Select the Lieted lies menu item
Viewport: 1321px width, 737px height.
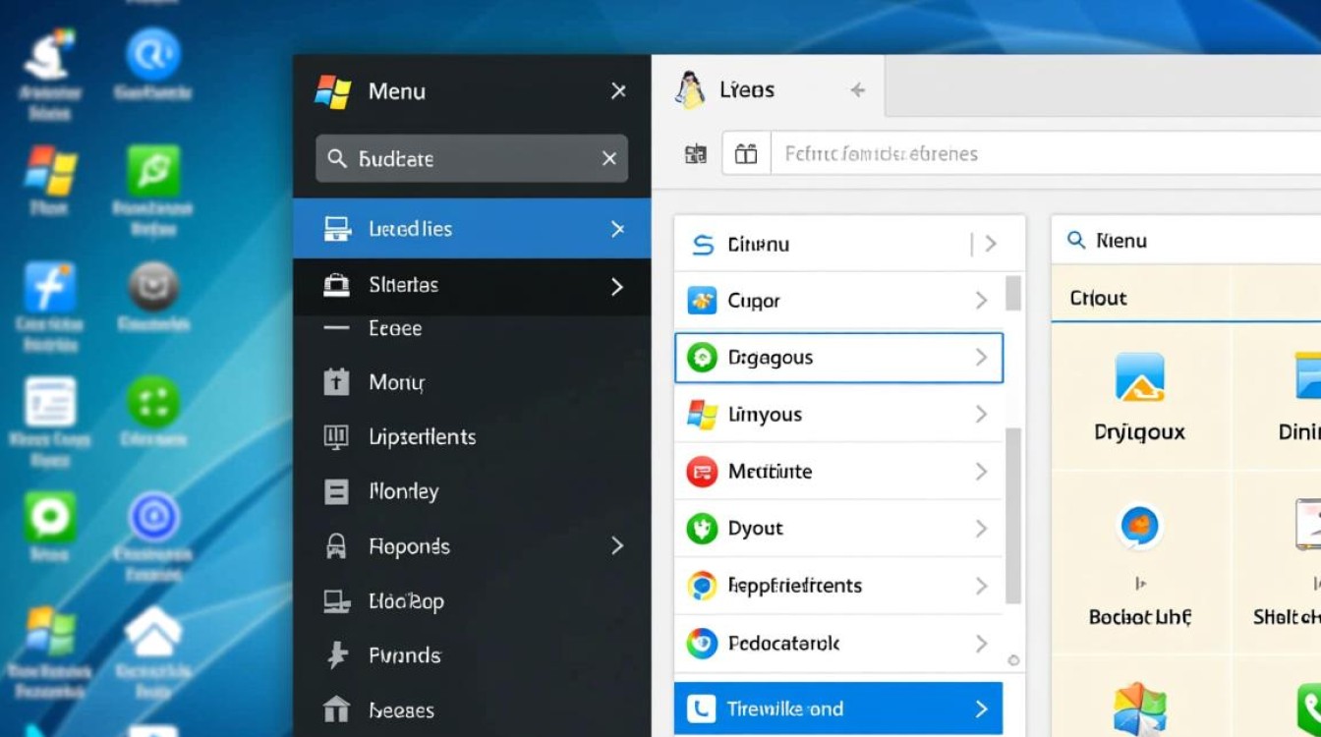click(471, 229)
